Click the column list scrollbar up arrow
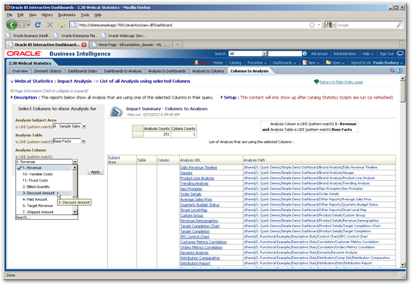 [x=75, y=168]
